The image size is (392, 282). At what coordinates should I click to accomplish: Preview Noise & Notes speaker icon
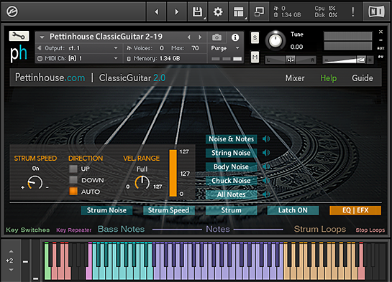click(x=266, y=139)
